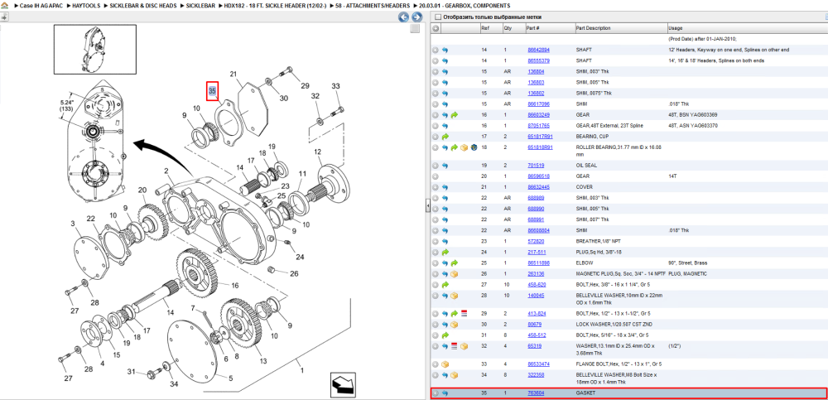Open previous illustration with left arrow button
This screenshot has width=828, height=400.
tap(403, 17)
